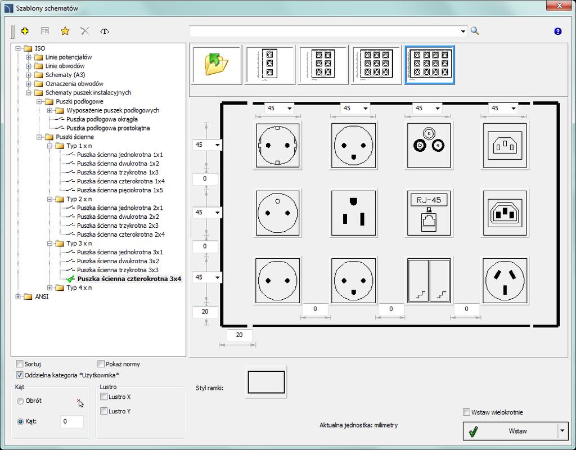Screen dimensions: 576x450
Task: Select the highlighted 3x4 wall box thumbnail
Action: [429, 65]
